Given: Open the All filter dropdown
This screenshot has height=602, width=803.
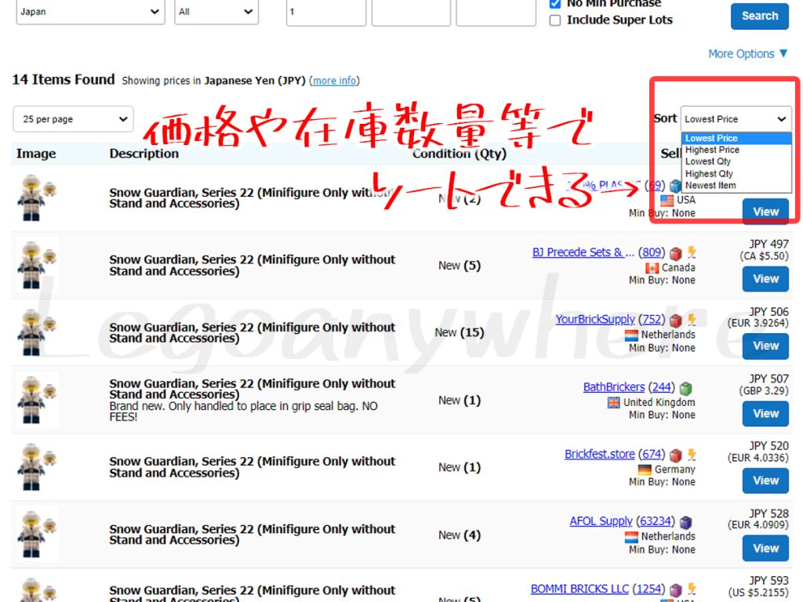Looking at the screenshot, I should [x=216, y=12].
